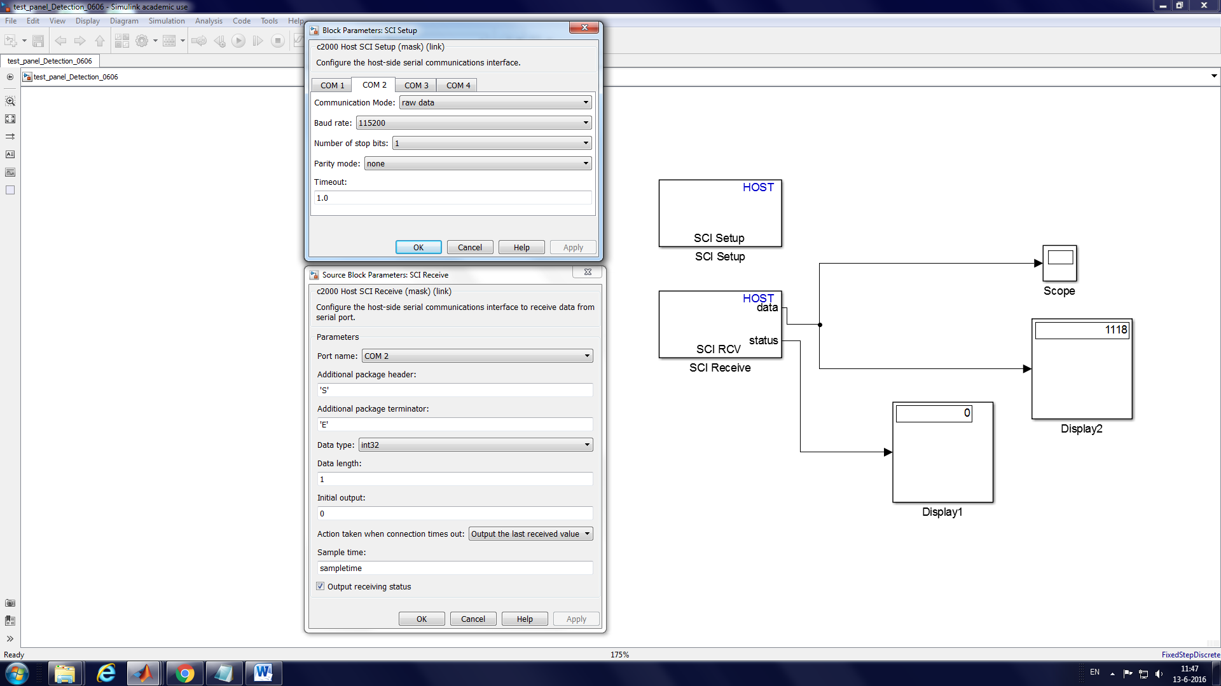Click the Timeout input field
1221x686 pixels.
pos(453,198)
